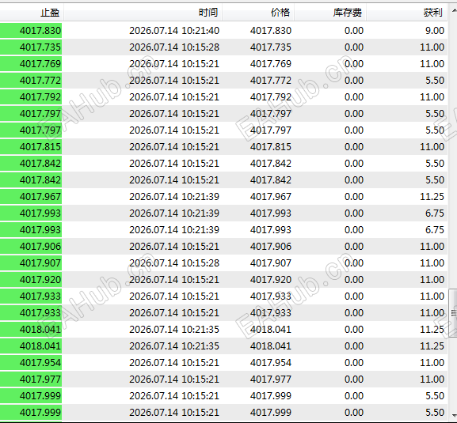Sort by the 时间 column header
The image size is (457, 423).
pos(143,13)
